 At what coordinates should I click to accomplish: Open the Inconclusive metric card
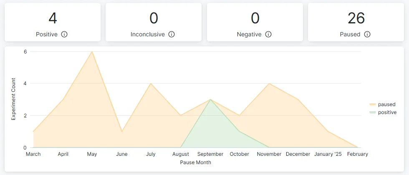coord(154,22)
